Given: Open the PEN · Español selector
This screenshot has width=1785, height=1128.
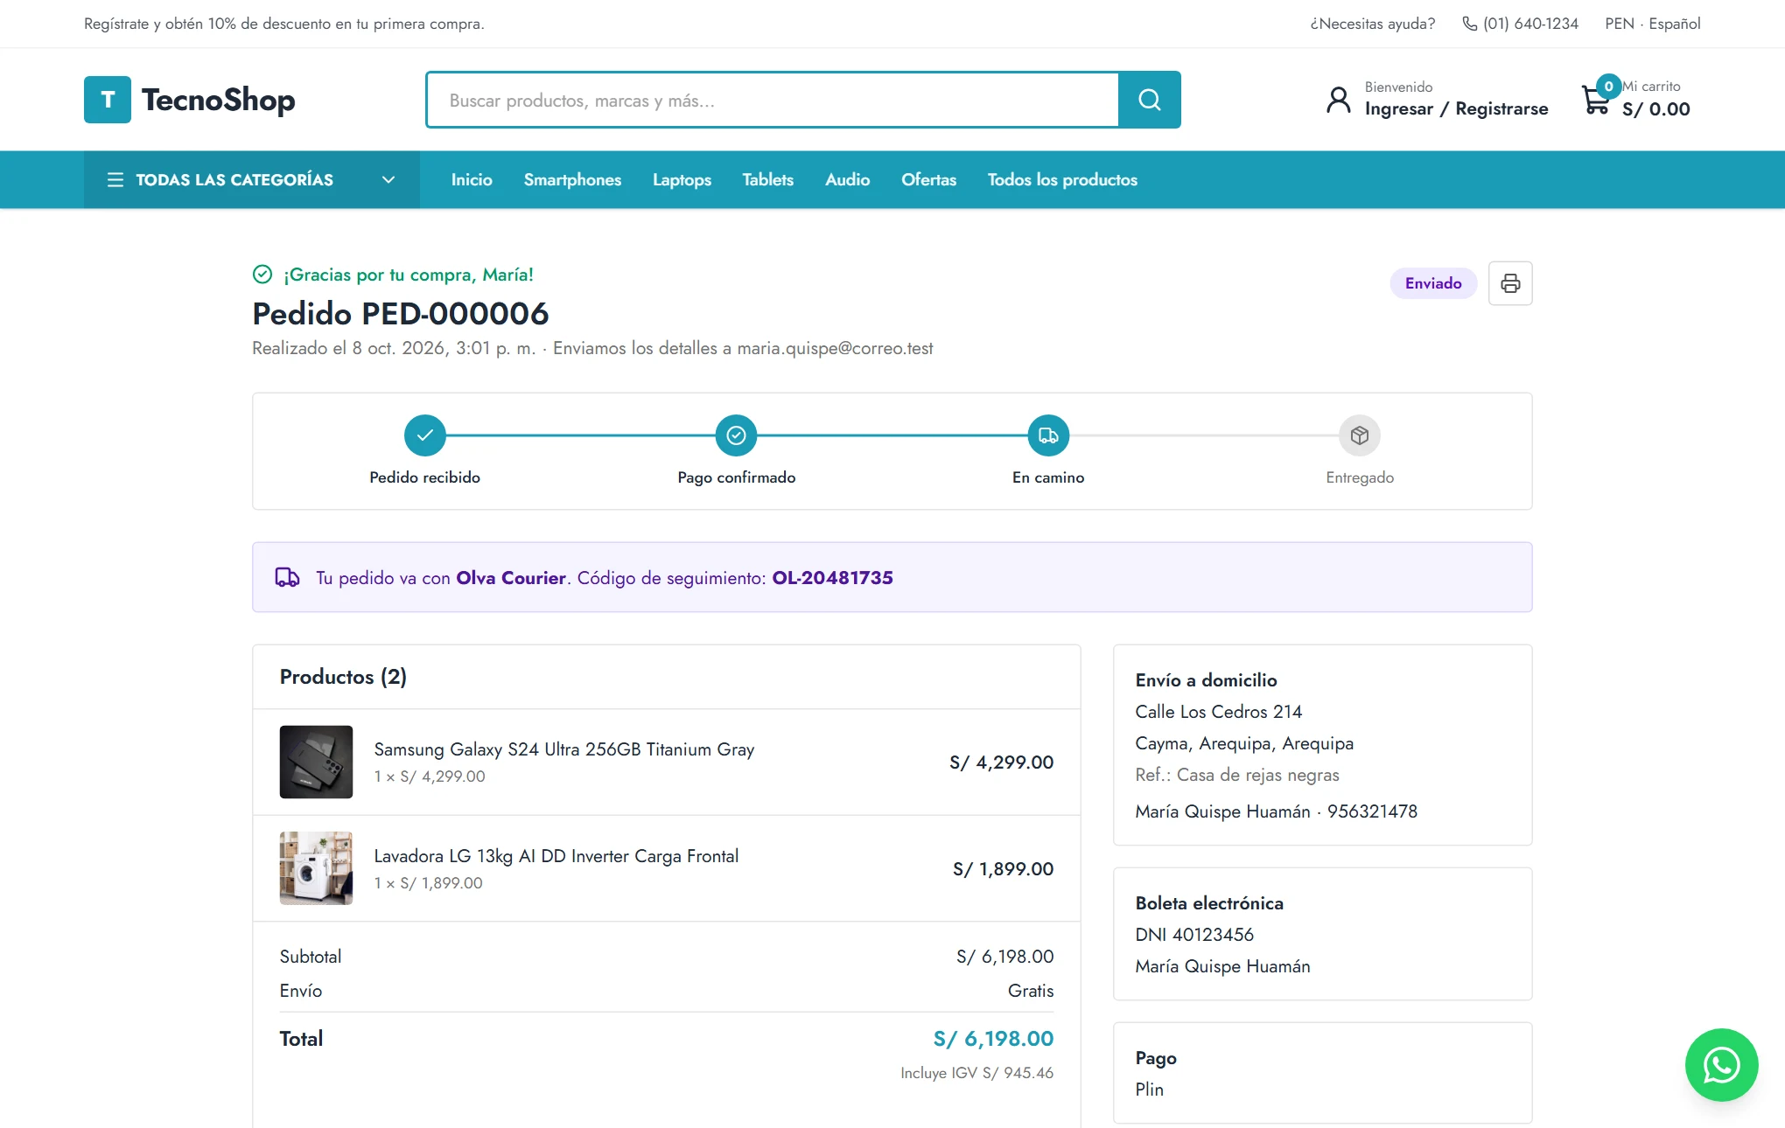Looking at the screenshot, I should (x=1652, y=24).
